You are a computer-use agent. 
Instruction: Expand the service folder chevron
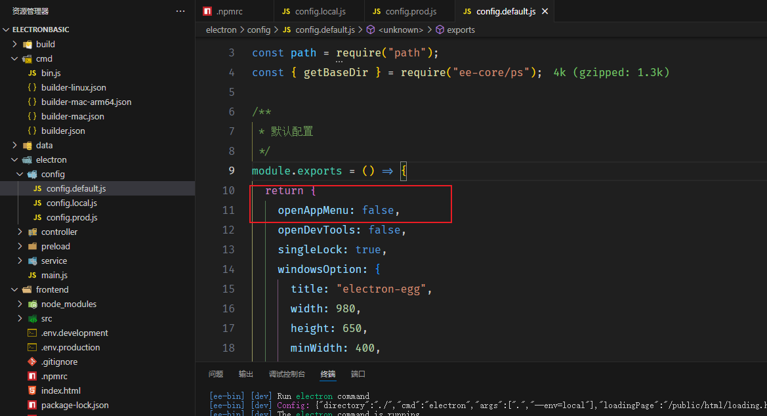tap(20, 260)
